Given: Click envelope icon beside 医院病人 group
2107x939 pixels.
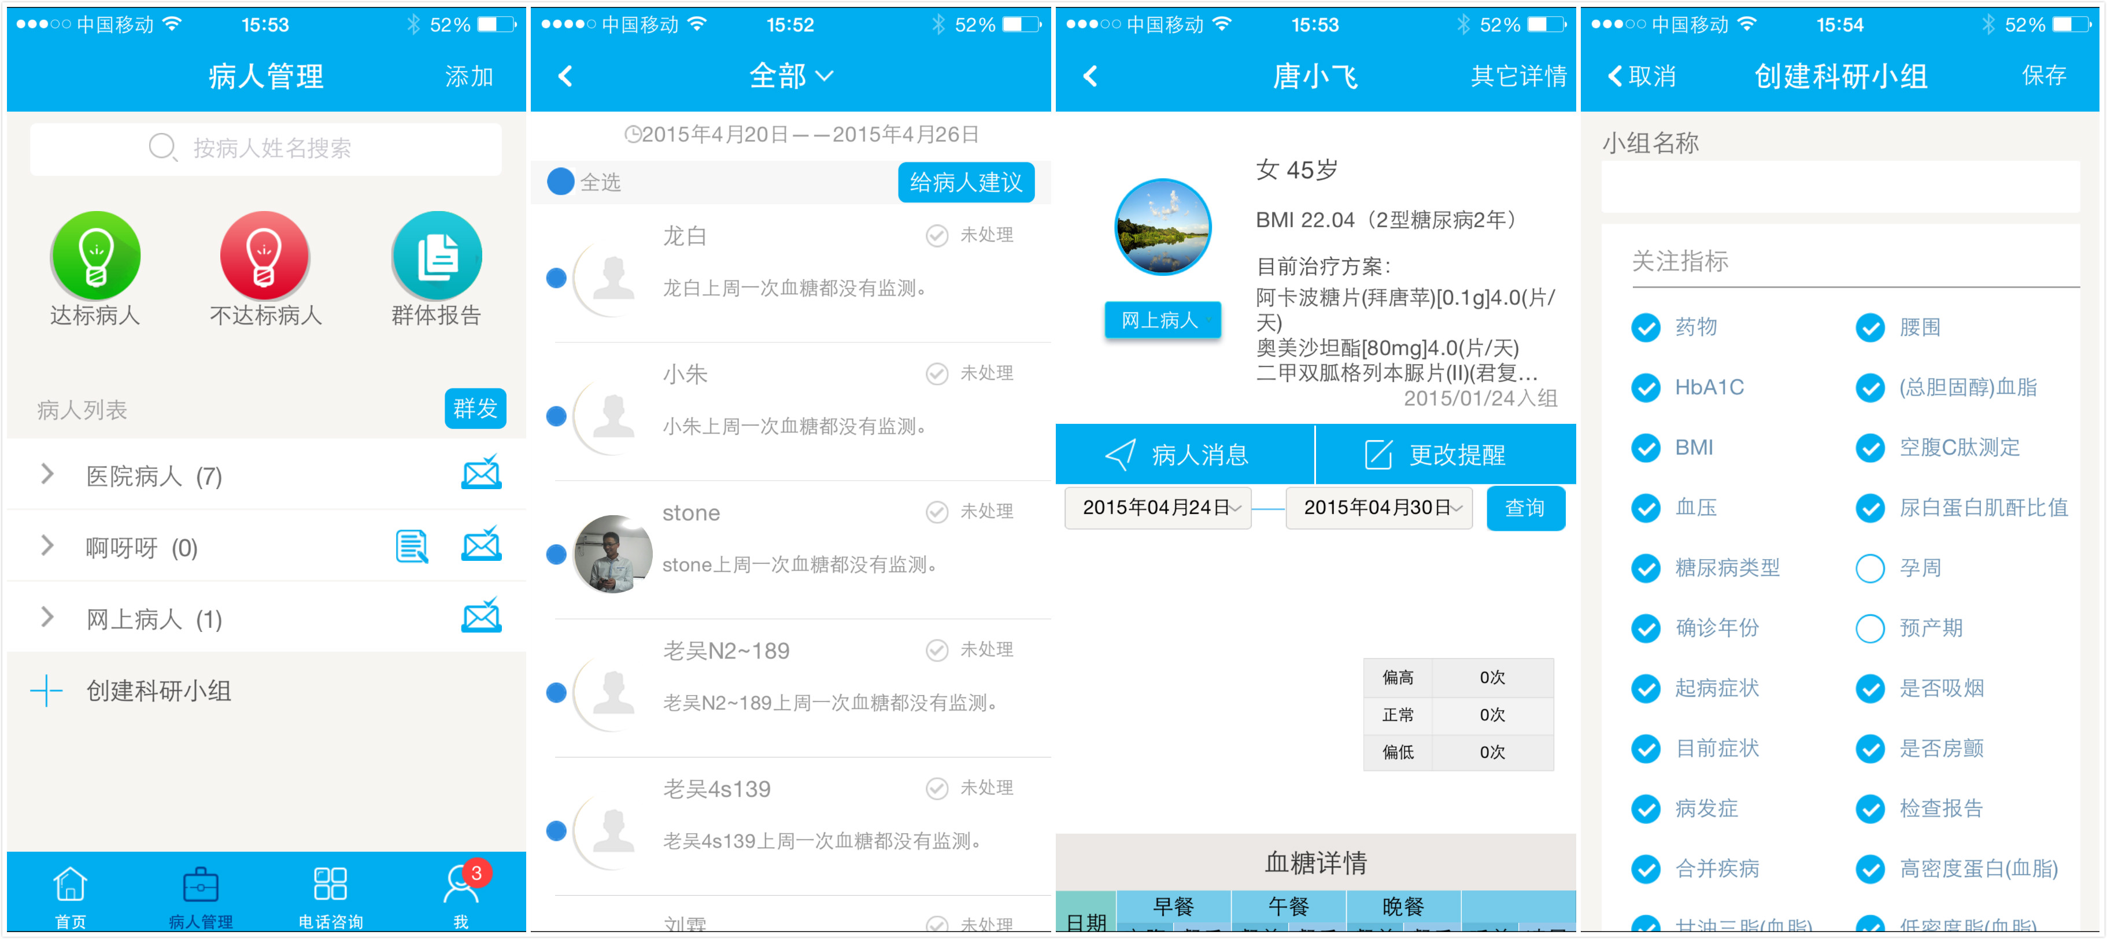Looking at the screenshot, I should click(x=481, y=474).
